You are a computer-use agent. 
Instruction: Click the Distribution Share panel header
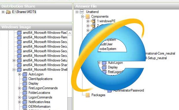36,6
